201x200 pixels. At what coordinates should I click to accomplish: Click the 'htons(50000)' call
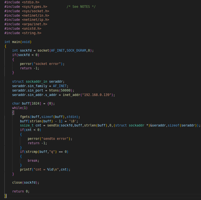61,90
